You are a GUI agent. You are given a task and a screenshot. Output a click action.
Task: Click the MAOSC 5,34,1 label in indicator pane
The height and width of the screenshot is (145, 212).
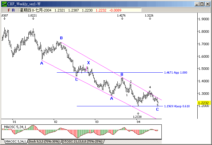tap(15, 127)
